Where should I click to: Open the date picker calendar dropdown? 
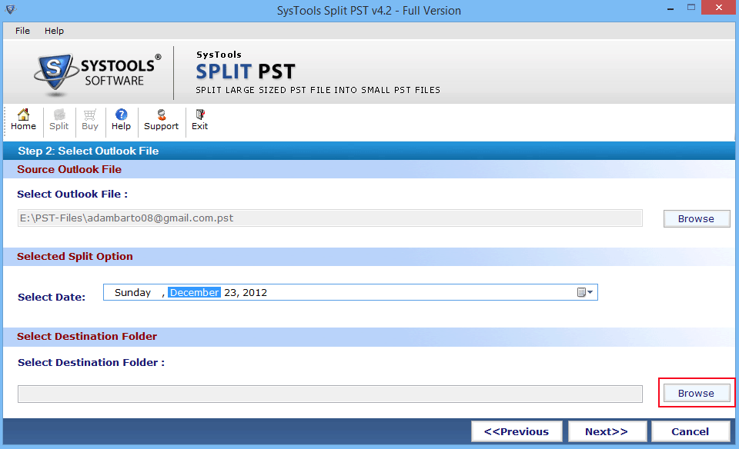[585, 292]
